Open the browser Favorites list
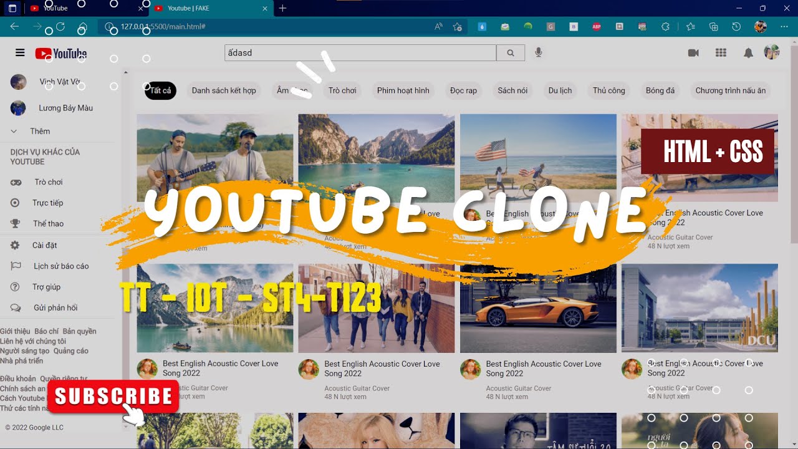Image resolution: width=798 pixels, height=449 pixels. click(690, 27)
